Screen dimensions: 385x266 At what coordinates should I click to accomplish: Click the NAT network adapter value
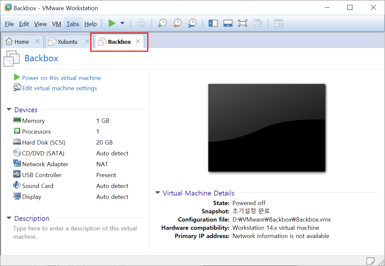[x=102, y=164]
